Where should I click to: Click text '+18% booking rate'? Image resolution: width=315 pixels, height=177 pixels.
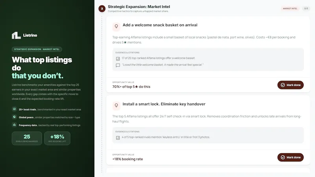point(128,159)
